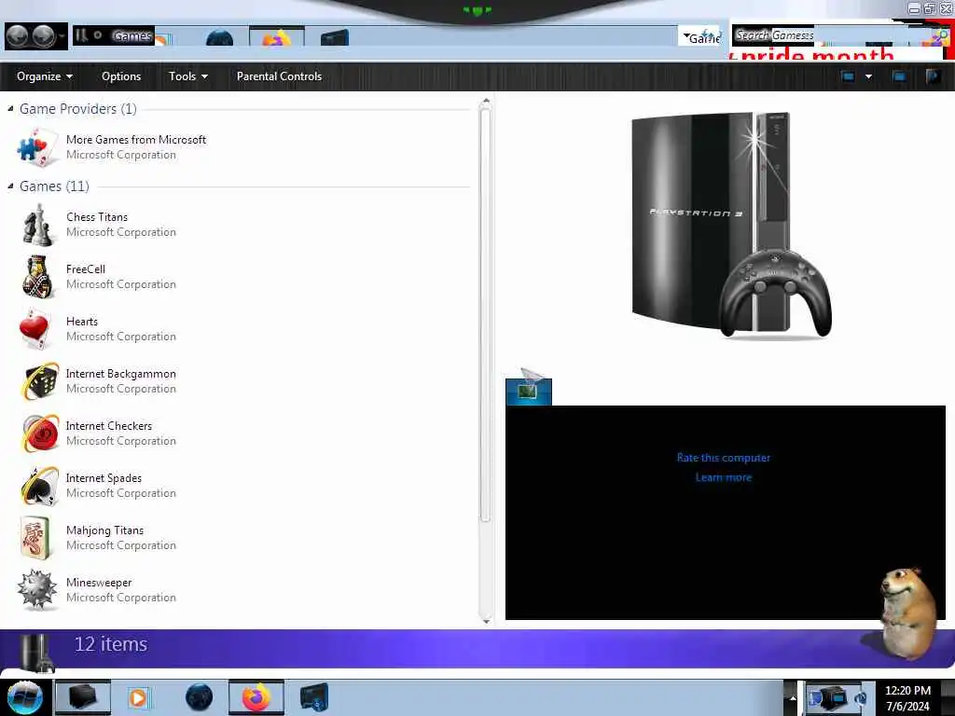The image size is (955, 716).
Task: Toggle the preview pane icon
Action: [x=899, y=76]
